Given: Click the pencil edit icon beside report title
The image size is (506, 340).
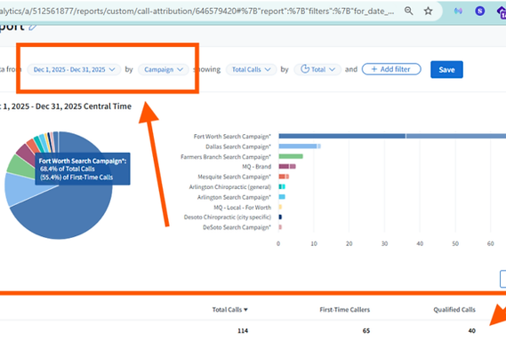Looking at the screenshot, I should pos(33,27).
